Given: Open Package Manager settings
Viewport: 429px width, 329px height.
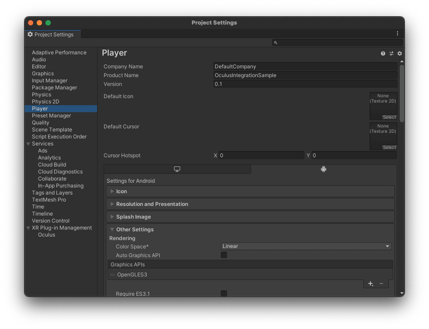Looking at the screenshot, I should point(55,88).
